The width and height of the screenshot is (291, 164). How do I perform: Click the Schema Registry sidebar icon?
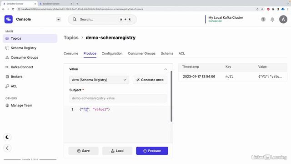pos(7,48)
